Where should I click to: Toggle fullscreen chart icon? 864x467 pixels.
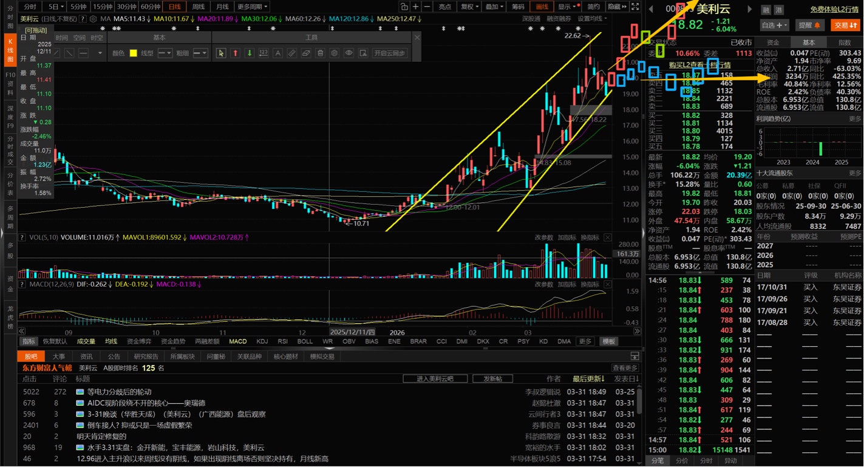(635, 7)
